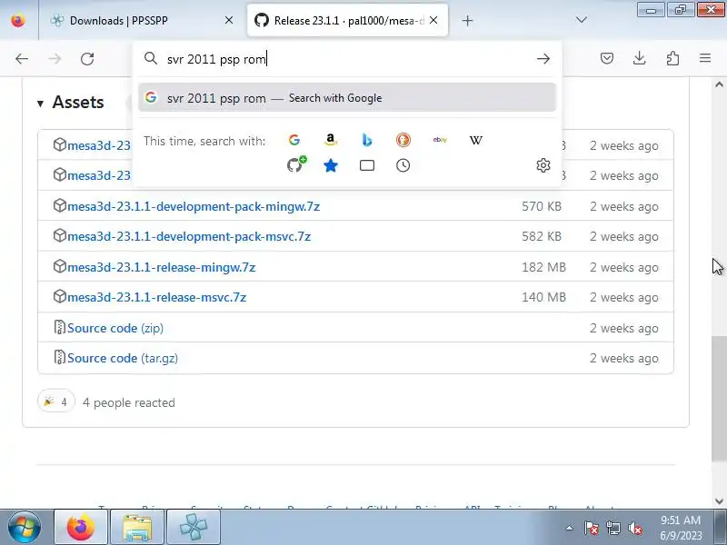Viewport: 727px width, 545px height.
Task: Click the '140 MB' size text
Action: [x=543, y=297]
